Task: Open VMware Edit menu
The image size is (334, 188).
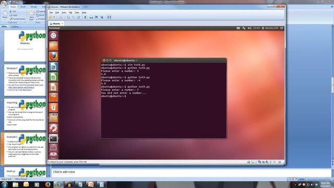Action: [x=57, y=13]
